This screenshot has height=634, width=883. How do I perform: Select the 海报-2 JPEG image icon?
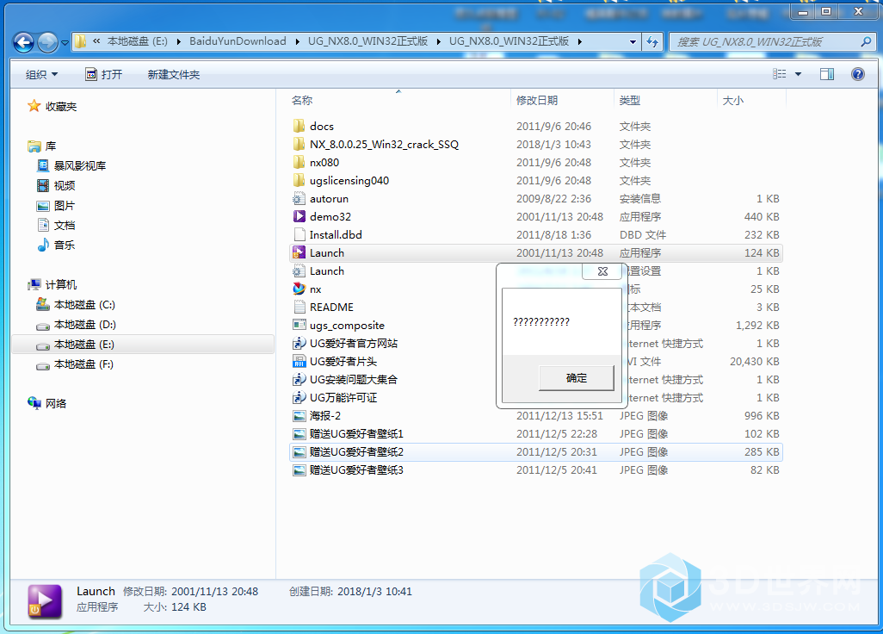pyautogui.click(x=299, y=416)
